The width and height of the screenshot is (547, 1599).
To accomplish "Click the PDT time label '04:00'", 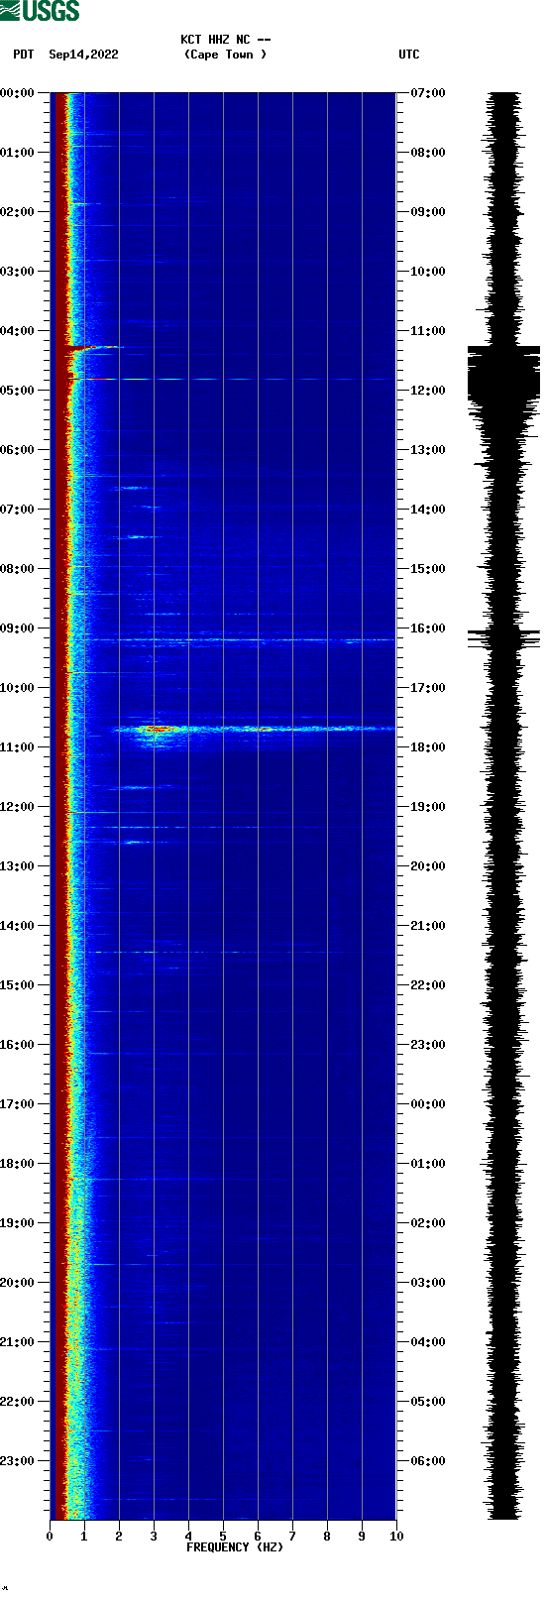I will point(17,331).
